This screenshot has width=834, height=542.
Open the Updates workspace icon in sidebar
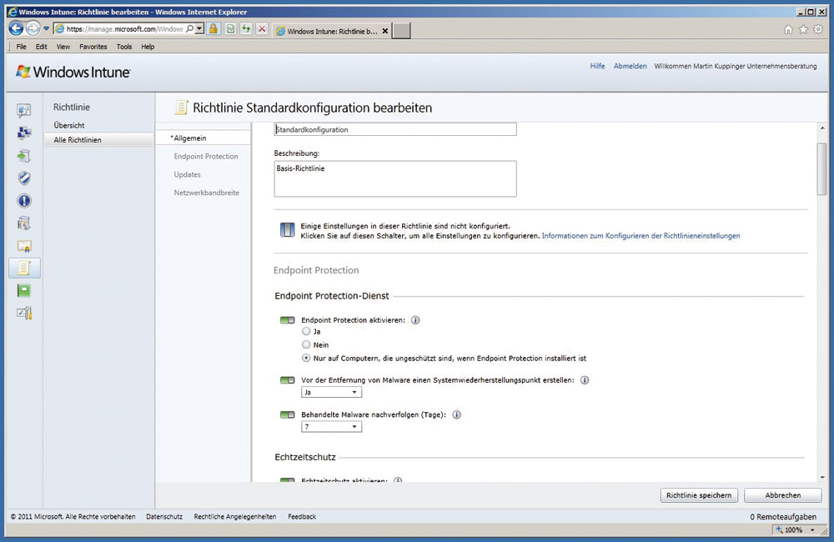(x=24, y=156)
